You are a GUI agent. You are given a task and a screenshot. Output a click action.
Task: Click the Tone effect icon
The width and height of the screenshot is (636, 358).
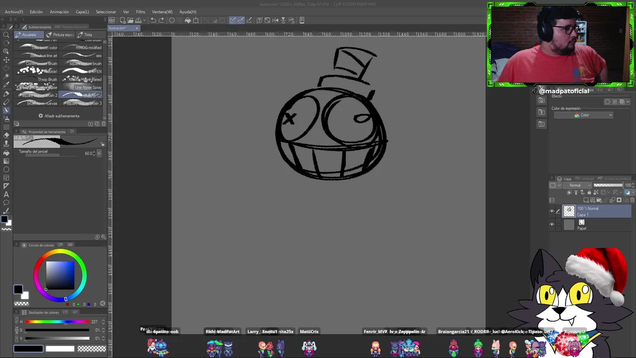(615, 102)
